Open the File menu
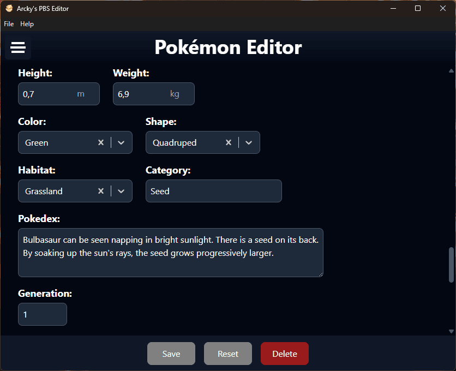The image size is (456, 371). (9, 24)
